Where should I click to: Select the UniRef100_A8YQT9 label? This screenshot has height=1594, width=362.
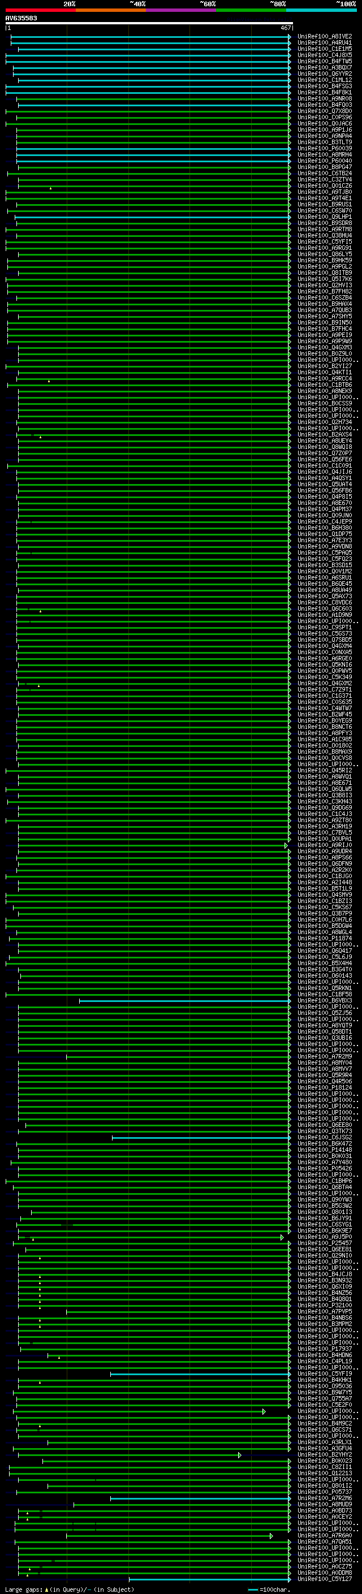tap(325, 1025)
